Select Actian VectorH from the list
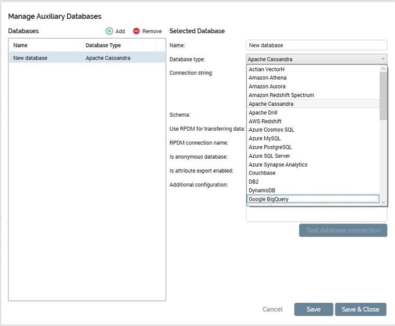The height and width of the screenshot is (326, 395). coord(267,69)
